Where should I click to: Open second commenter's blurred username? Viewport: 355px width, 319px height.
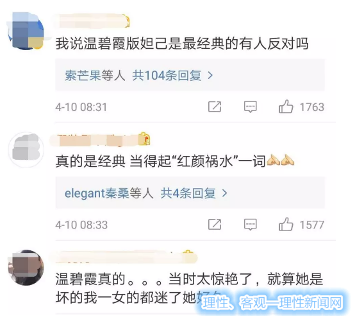99,140
